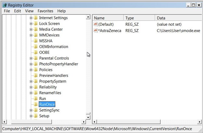203x133 pixels.
Task: Expand the Policies tree node
Action: (x=31, y=70)
